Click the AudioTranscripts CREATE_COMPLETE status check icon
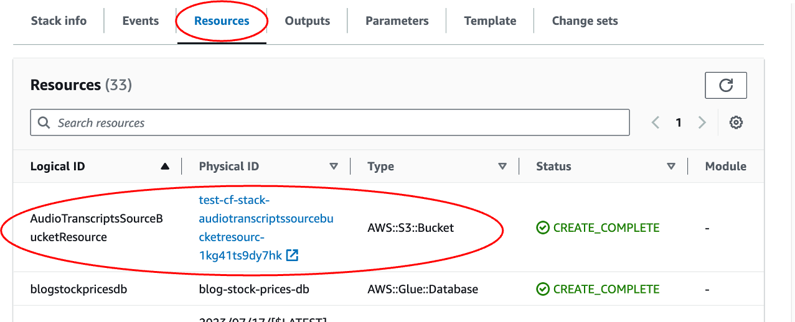 (x=543, y=228)
